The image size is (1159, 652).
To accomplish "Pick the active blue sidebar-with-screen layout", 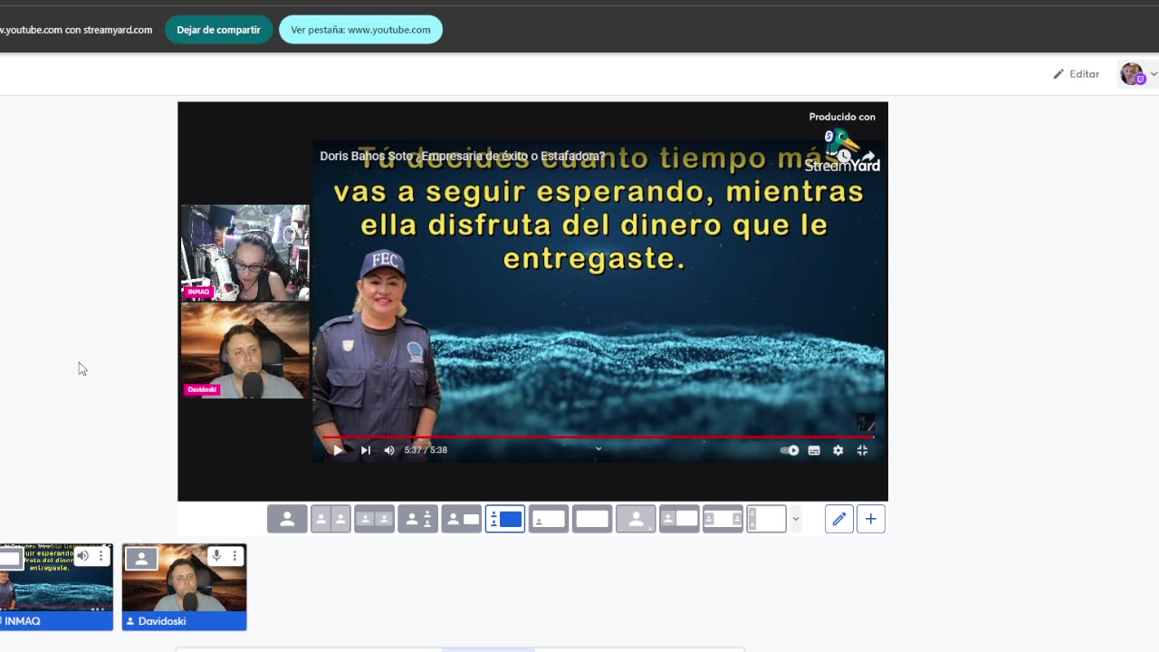I will click(x=504, y=519).
